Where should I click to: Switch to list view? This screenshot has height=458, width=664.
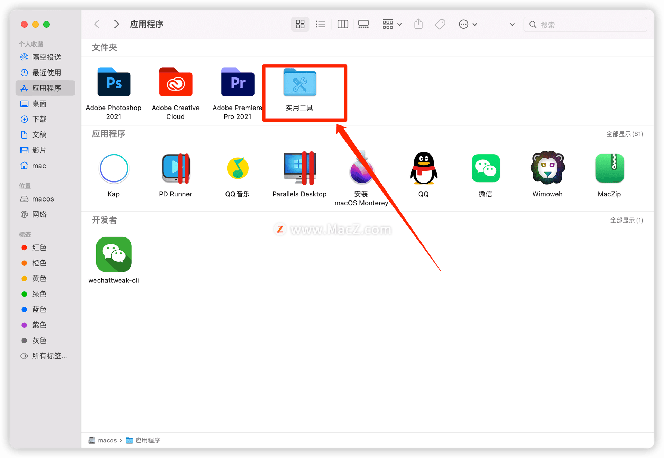(x=321, y=24)
